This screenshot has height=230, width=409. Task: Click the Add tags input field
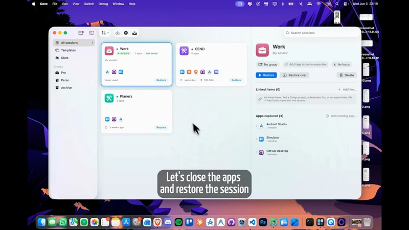pyautogui.click(x=305, y=64)
